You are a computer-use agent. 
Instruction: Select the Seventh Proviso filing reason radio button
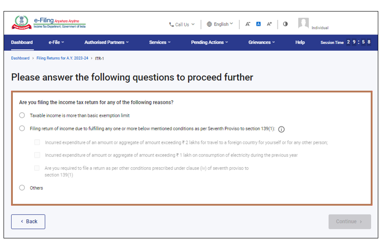(x=22, y=129)
